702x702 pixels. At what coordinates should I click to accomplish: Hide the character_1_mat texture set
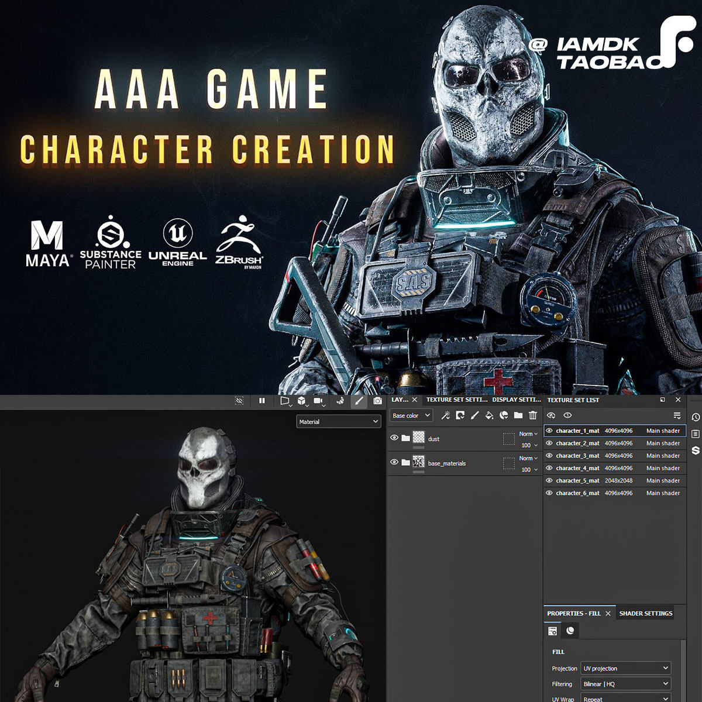549,431
